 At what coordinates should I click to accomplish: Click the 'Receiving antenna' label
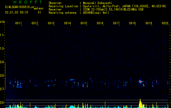tap(63, 13)
